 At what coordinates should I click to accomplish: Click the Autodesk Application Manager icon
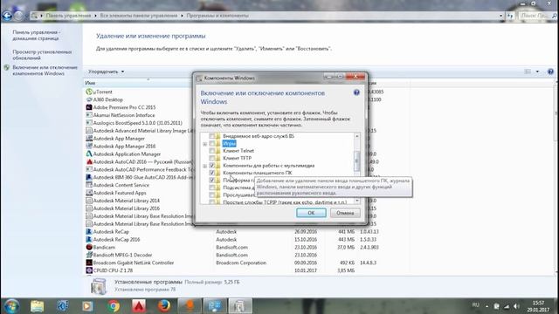pyautogui.click(x=89, y=154)
